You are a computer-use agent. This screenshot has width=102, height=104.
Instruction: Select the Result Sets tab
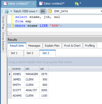pyautogui.click(x=17, y=46)
